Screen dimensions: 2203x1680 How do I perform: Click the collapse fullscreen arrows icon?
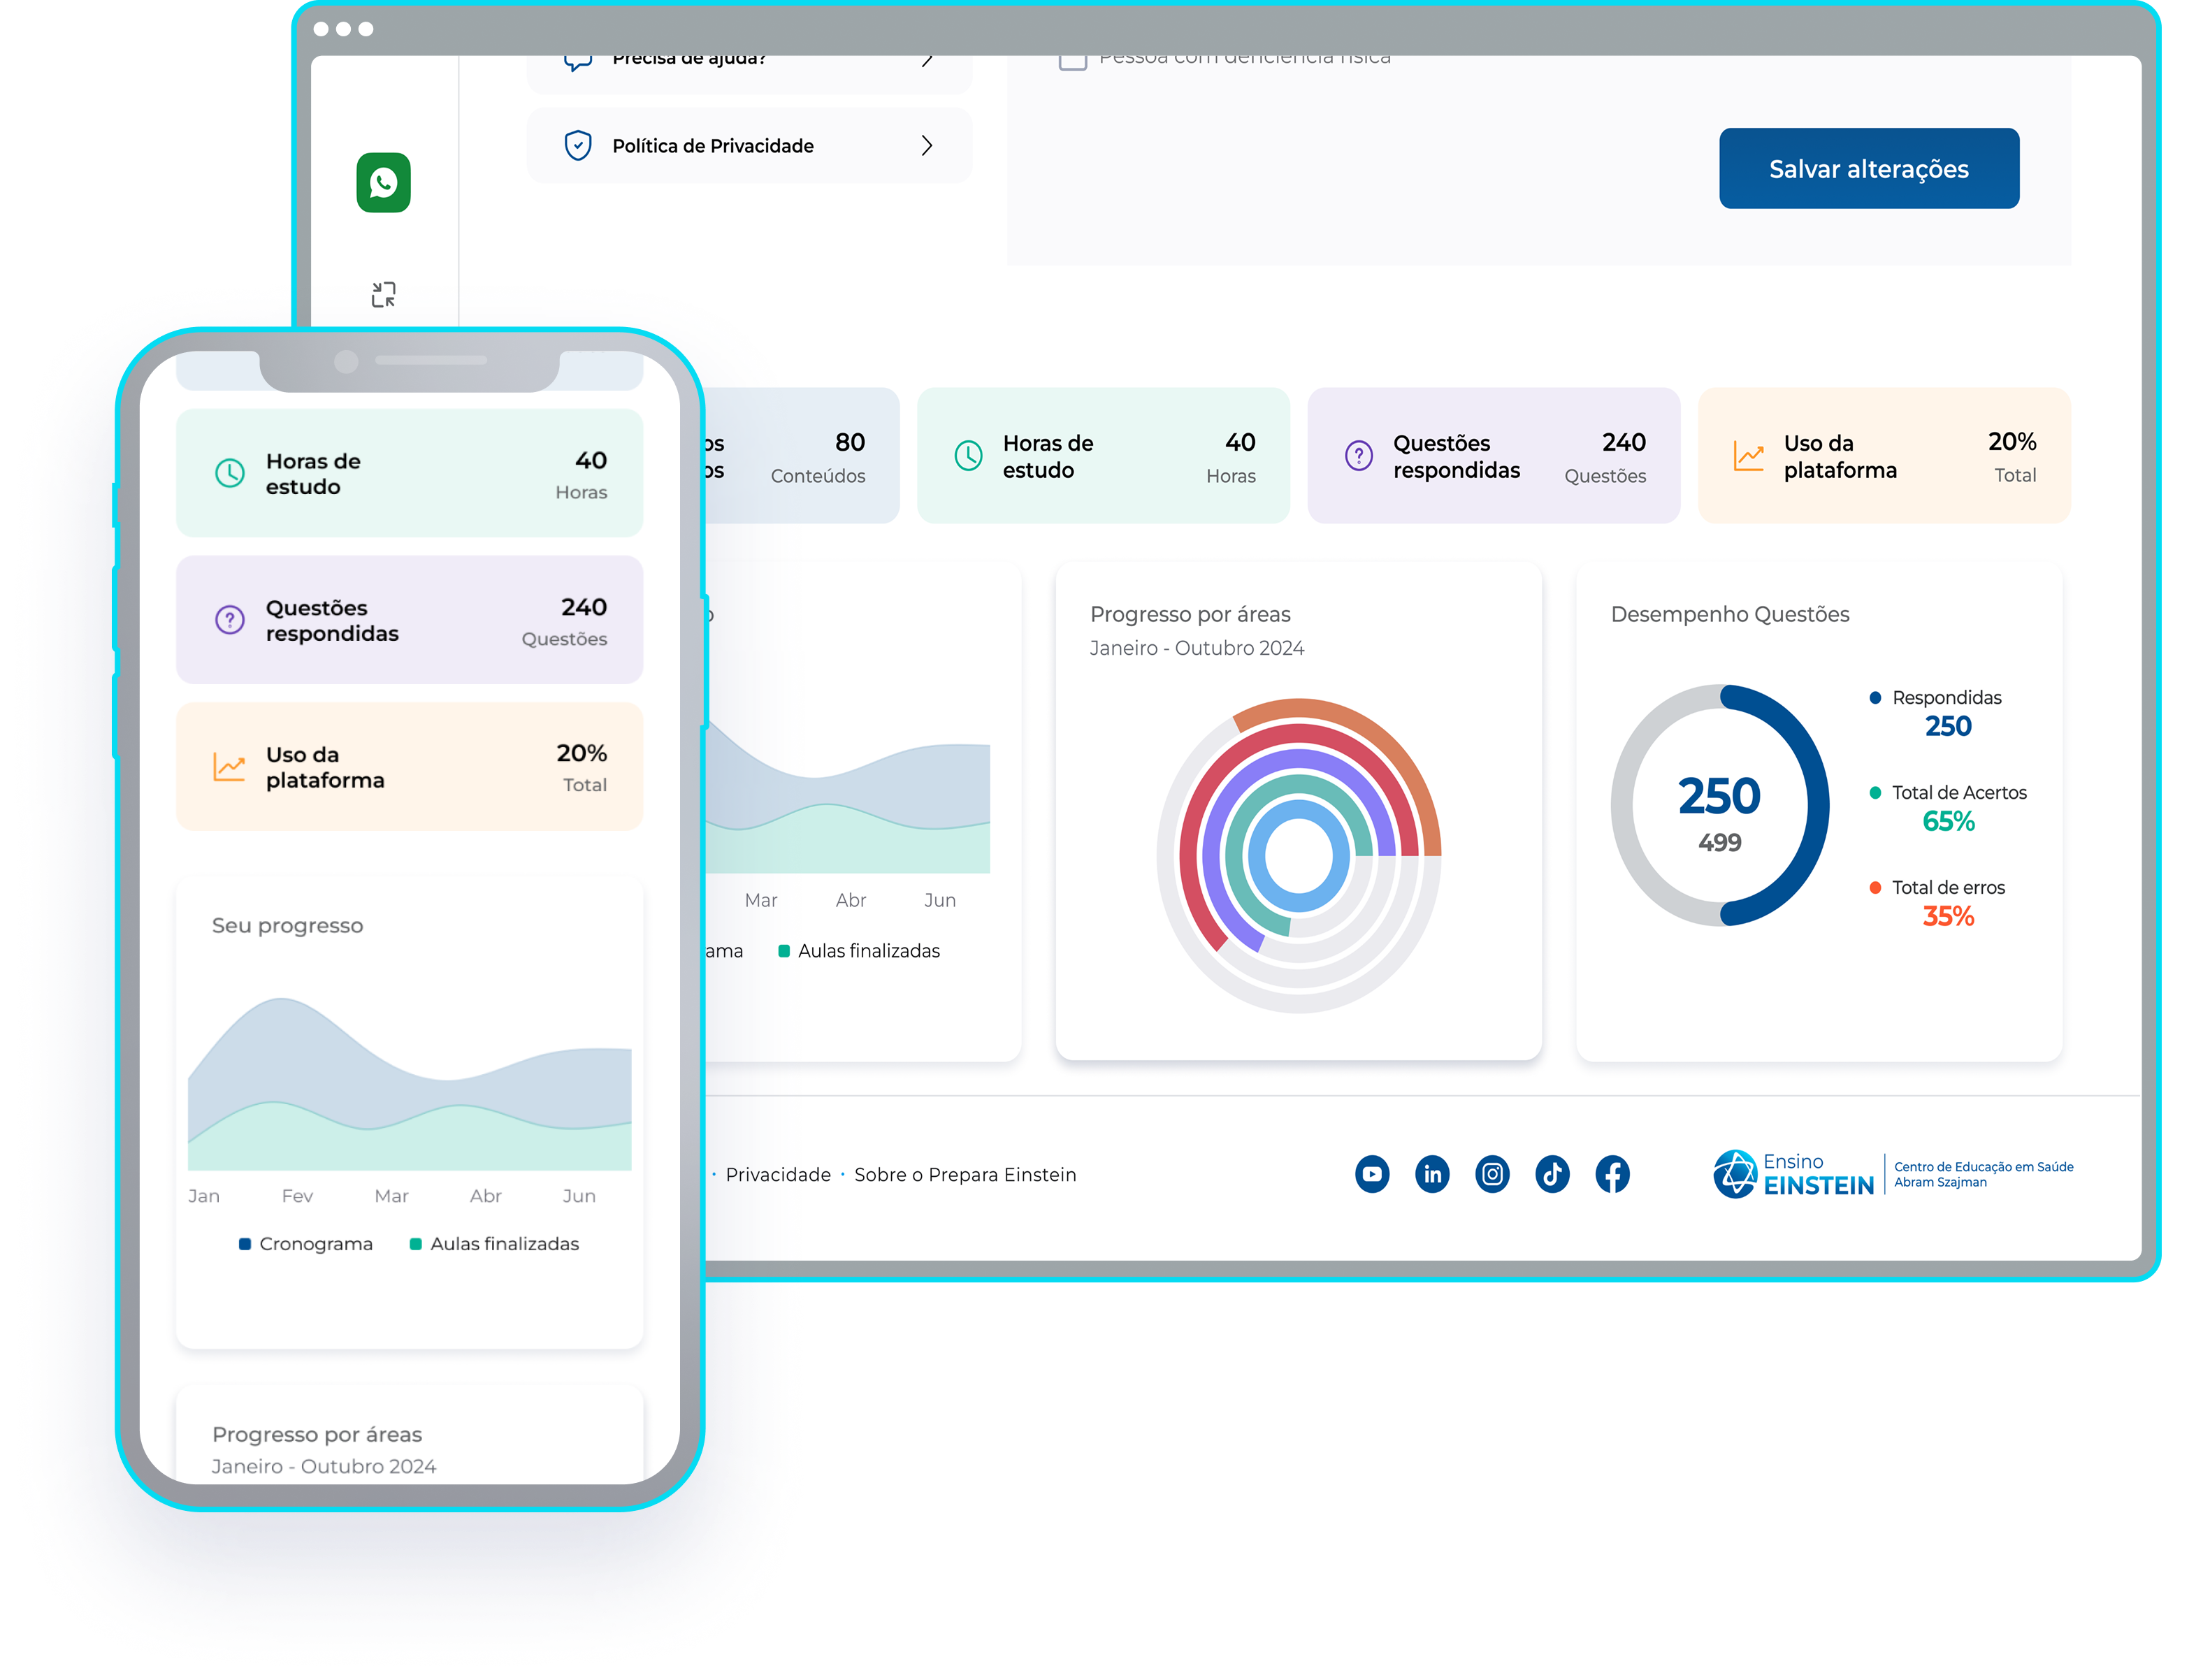(x=383, y=294)
